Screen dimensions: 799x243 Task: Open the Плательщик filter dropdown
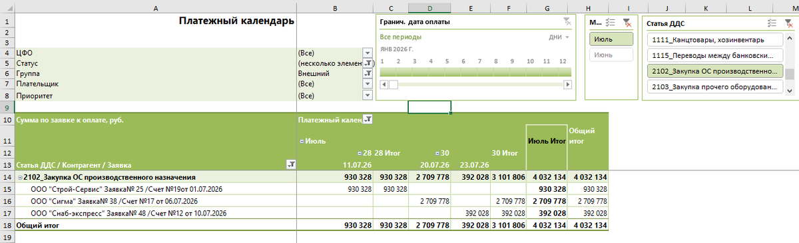(x=367, y=85)
